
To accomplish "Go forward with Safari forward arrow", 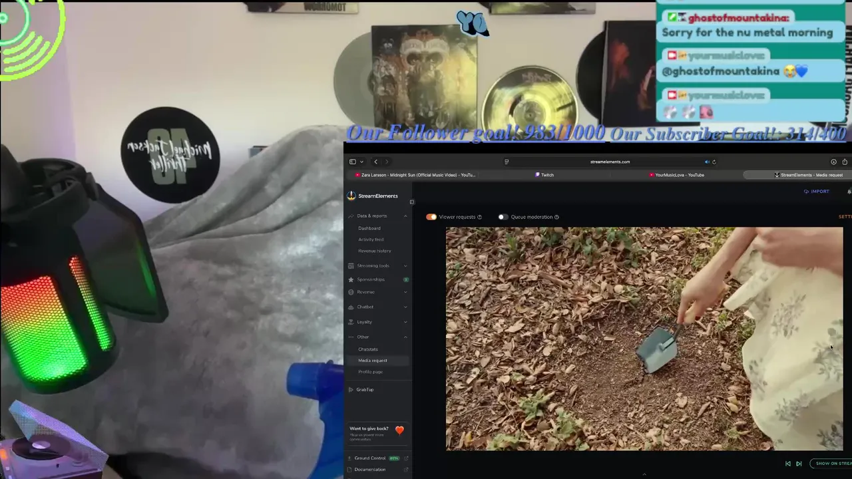I will tap(386, 162).
